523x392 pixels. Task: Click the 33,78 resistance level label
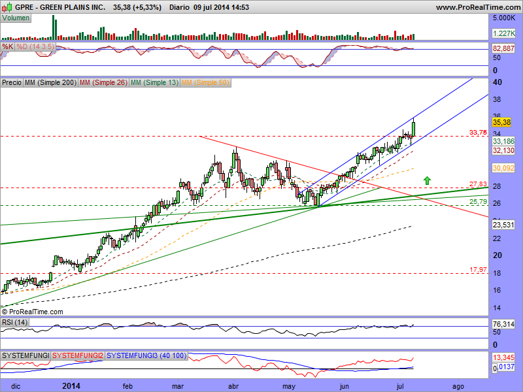[x=478, y=133]
